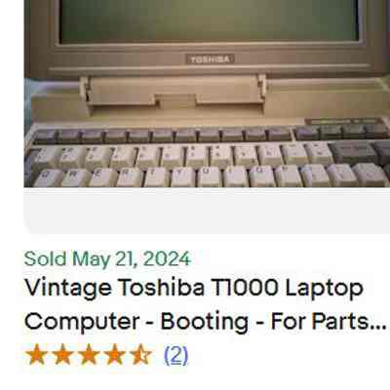Click the laptop screen area in the photo
Viewport: 390px width, 390px height.
[210, 20]
